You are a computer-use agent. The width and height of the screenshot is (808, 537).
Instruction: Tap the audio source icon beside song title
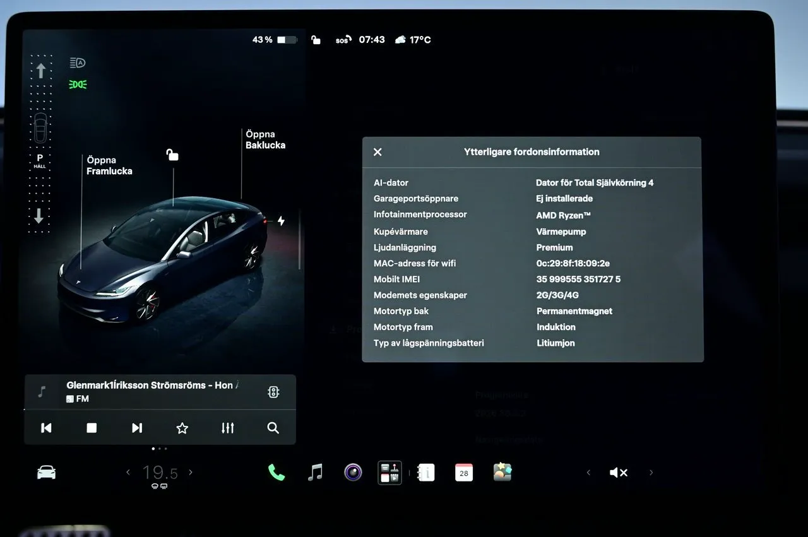pos(273,392)
